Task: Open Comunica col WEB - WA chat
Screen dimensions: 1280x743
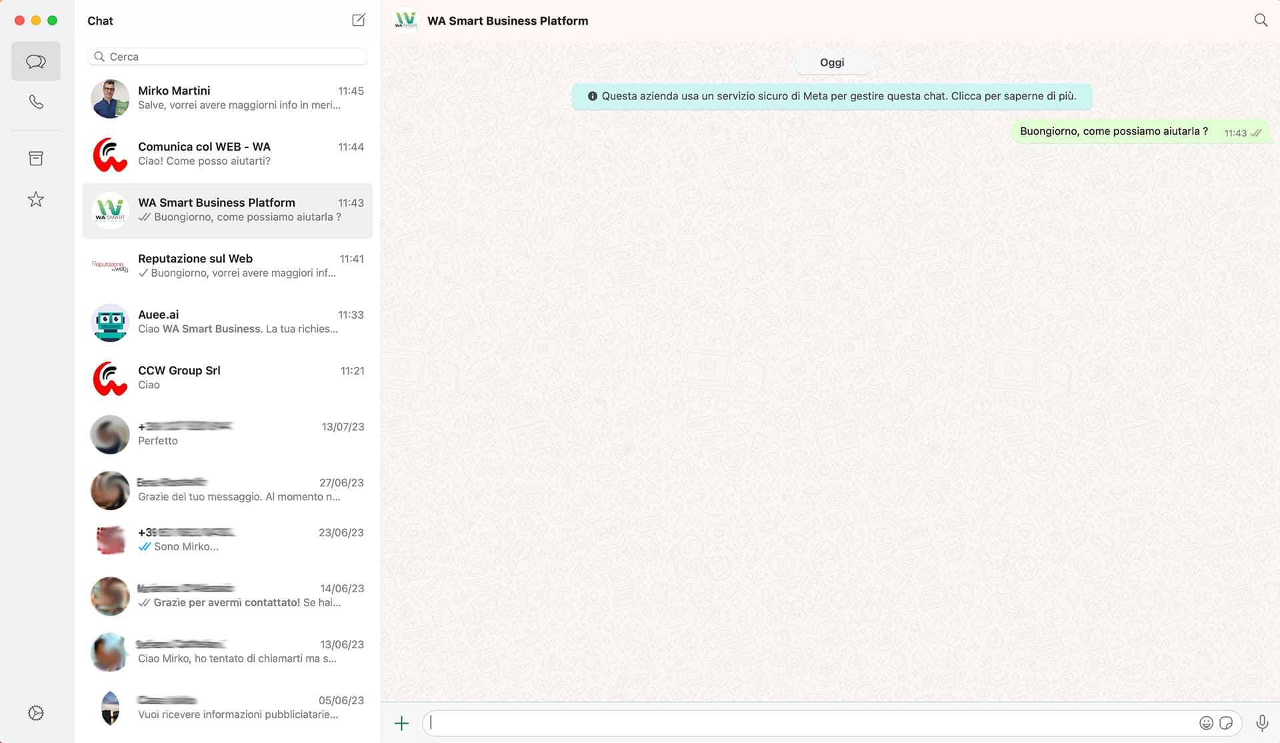Action: (x=227, y=155)
